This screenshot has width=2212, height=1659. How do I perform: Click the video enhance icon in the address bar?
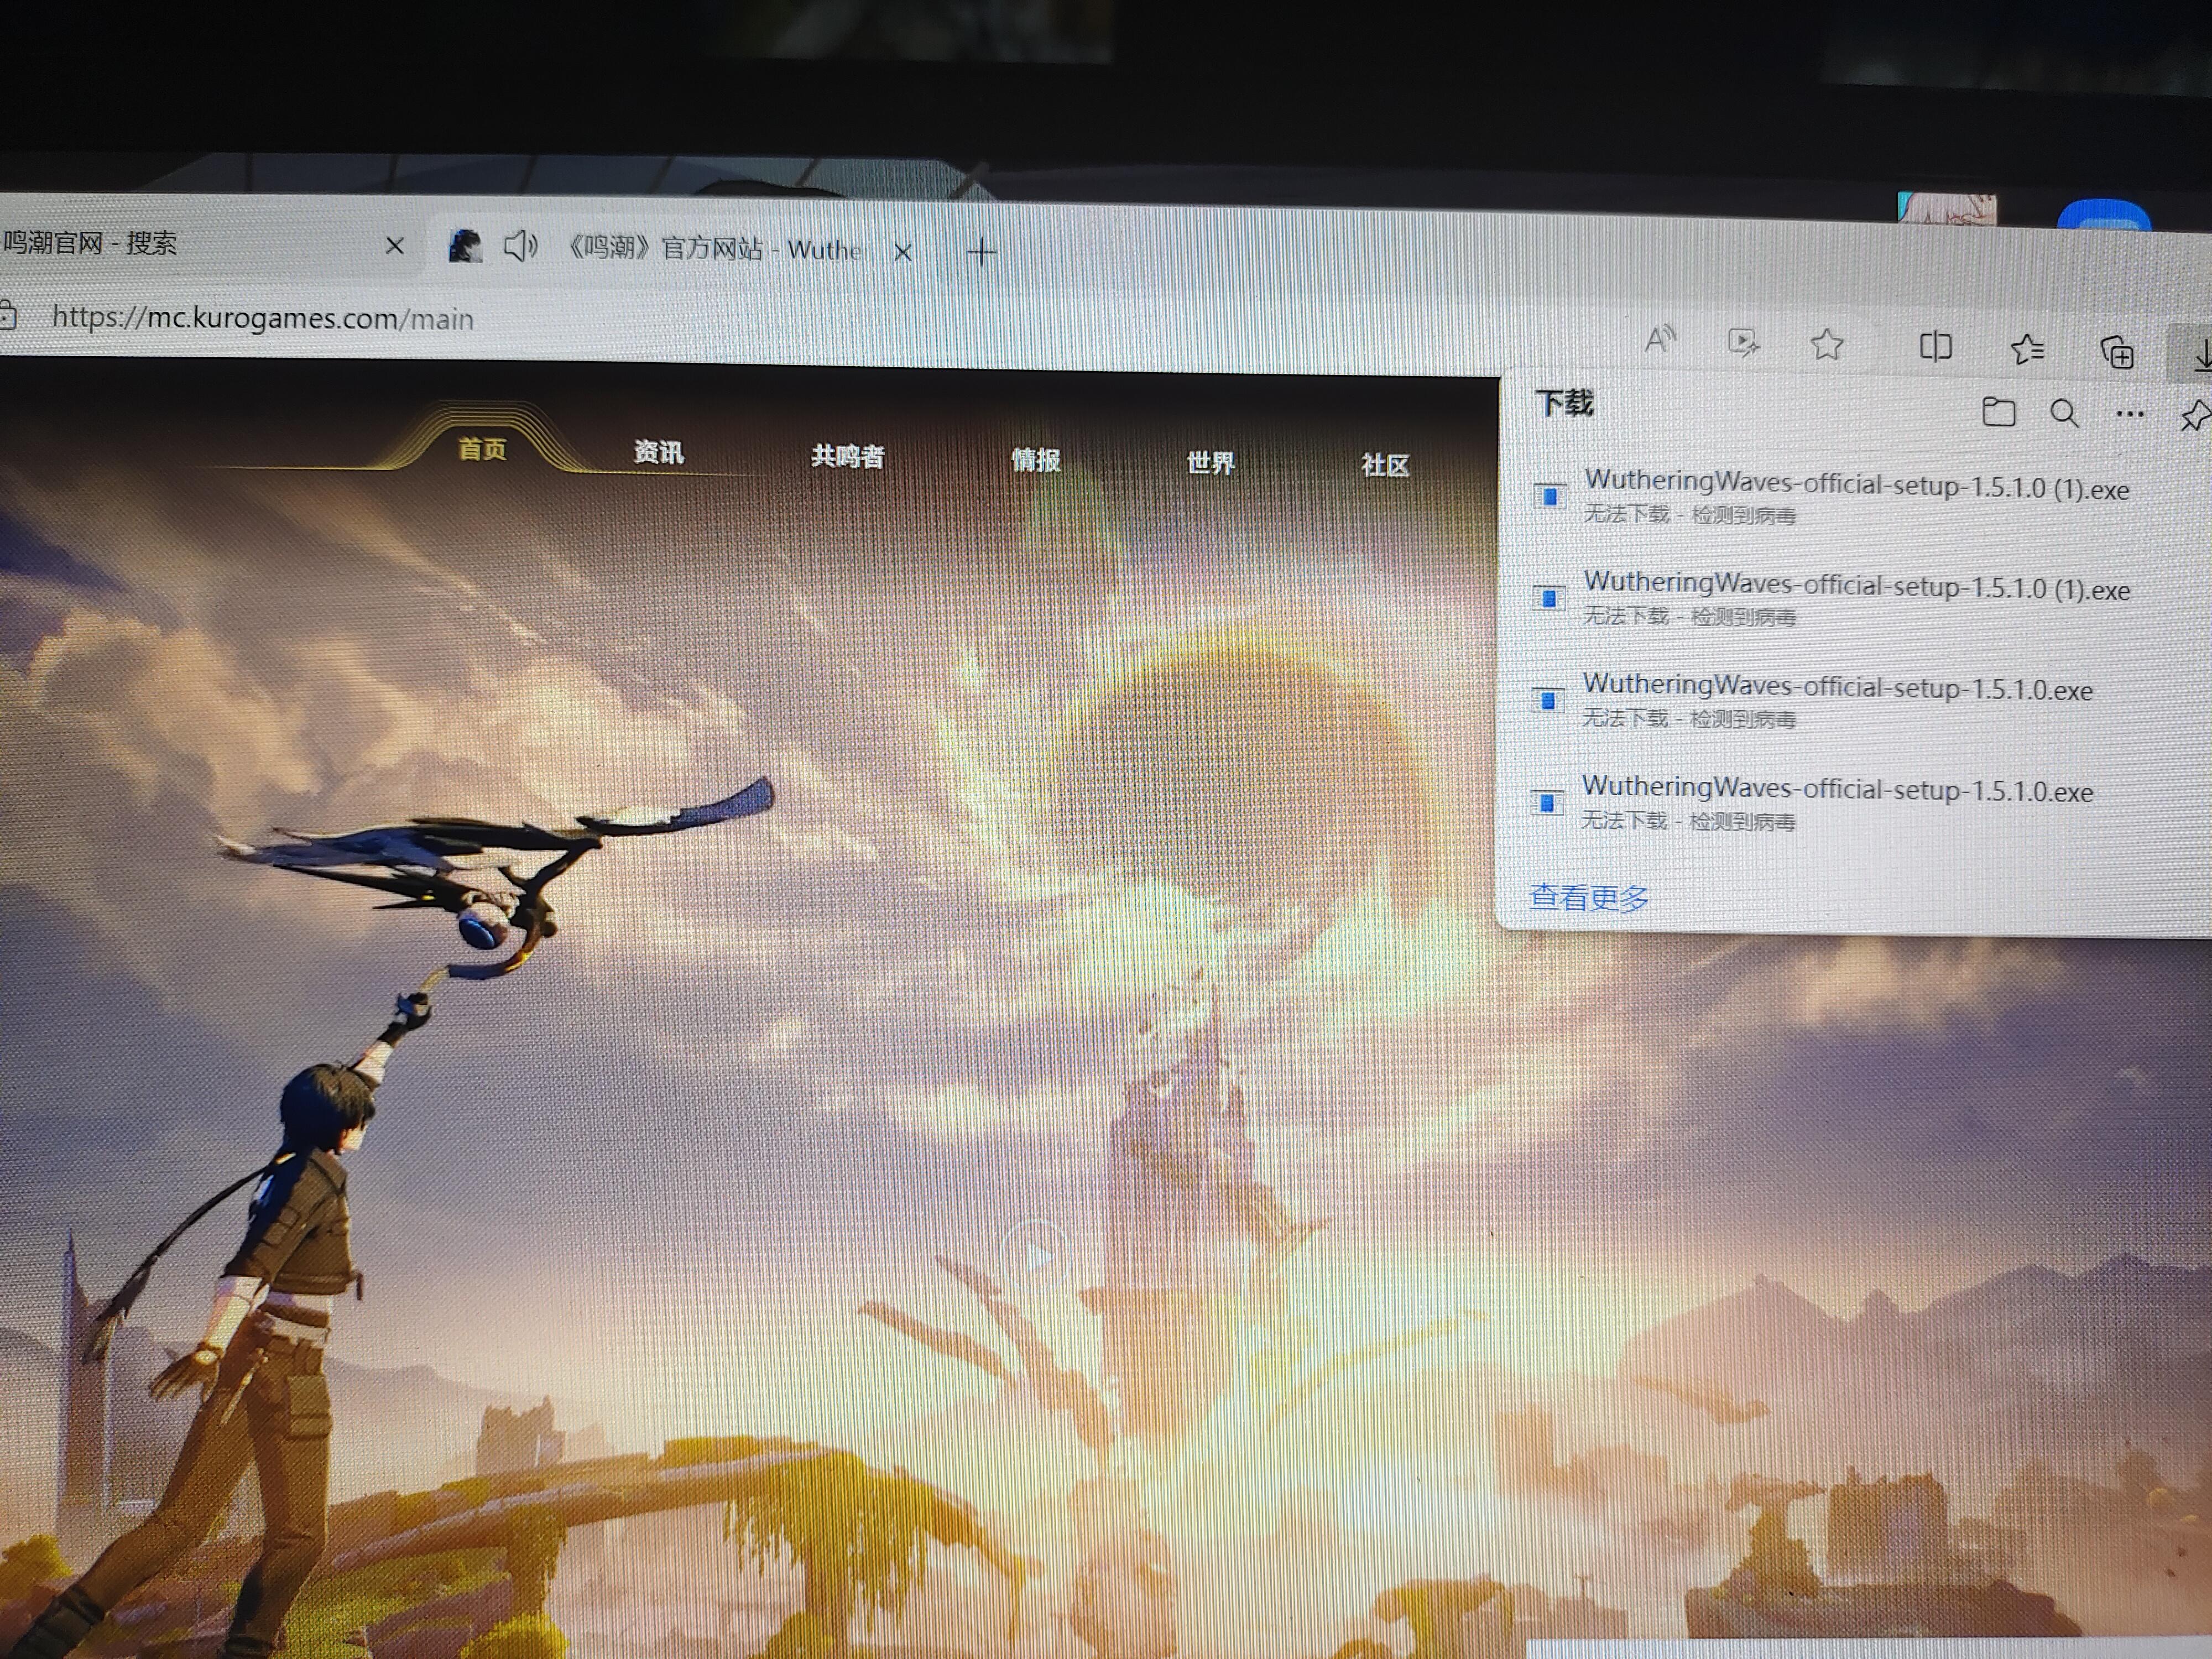click(1744, 343)
